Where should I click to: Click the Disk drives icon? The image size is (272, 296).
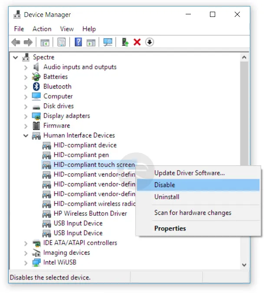point(36,107)
